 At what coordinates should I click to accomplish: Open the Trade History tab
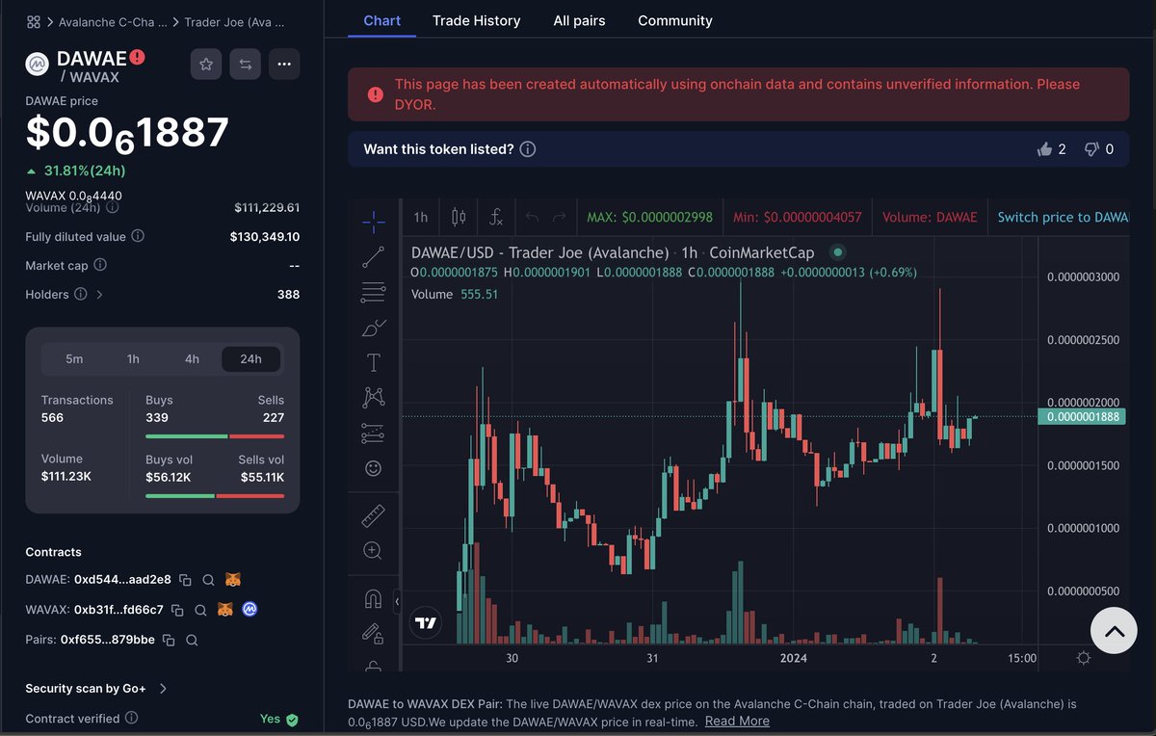coord(477,20)
